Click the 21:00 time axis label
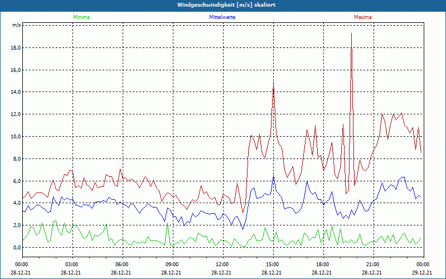446x279 pixels. pyautogui.click(x=373, y=264)
